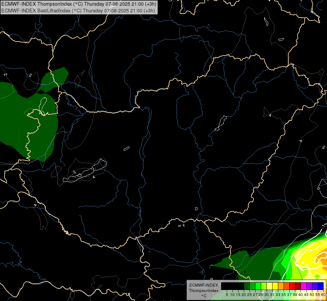Click the legend value label 20

[x=244, y=295]
